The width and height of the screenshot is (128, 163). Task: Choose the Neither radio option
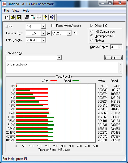[x=92, y=40]
